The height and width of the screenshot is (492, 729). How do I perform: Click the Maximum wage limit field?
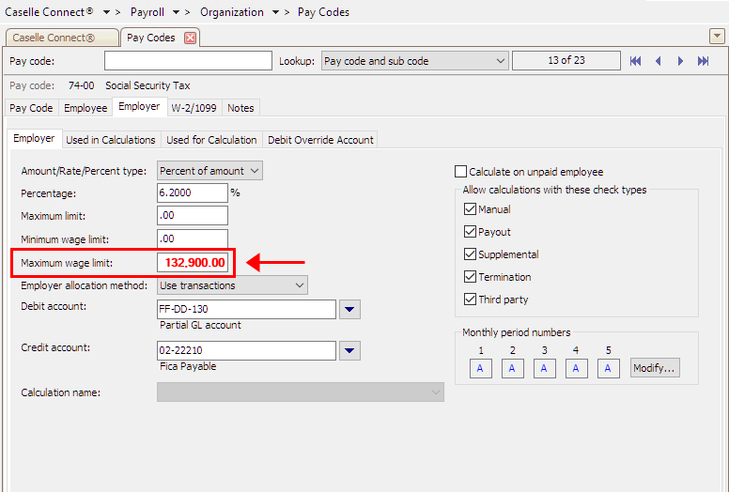194,262
